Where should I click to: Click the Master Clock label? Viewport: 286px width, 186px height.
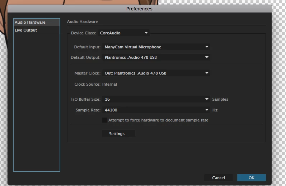point(87,73)
